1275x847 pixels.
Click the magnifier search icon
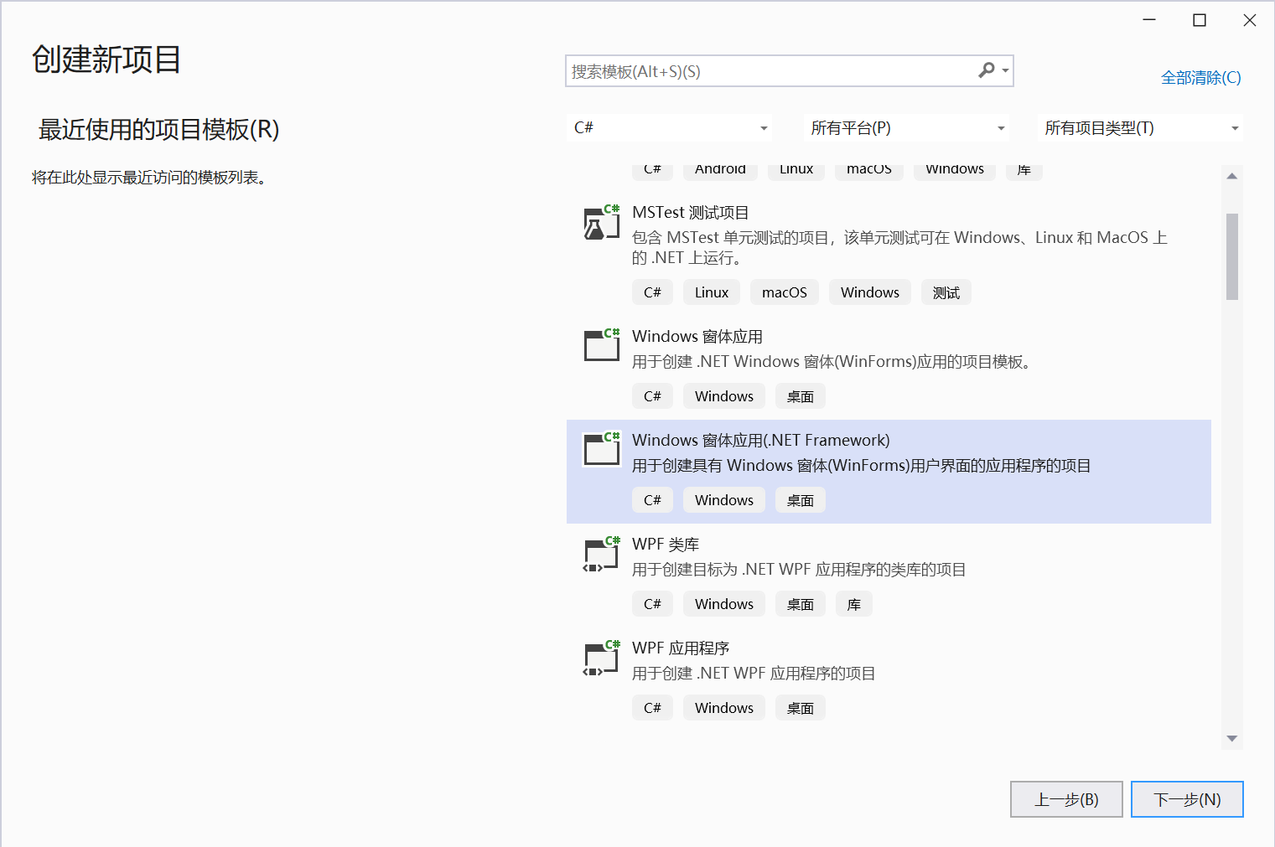tap(987, 70)
